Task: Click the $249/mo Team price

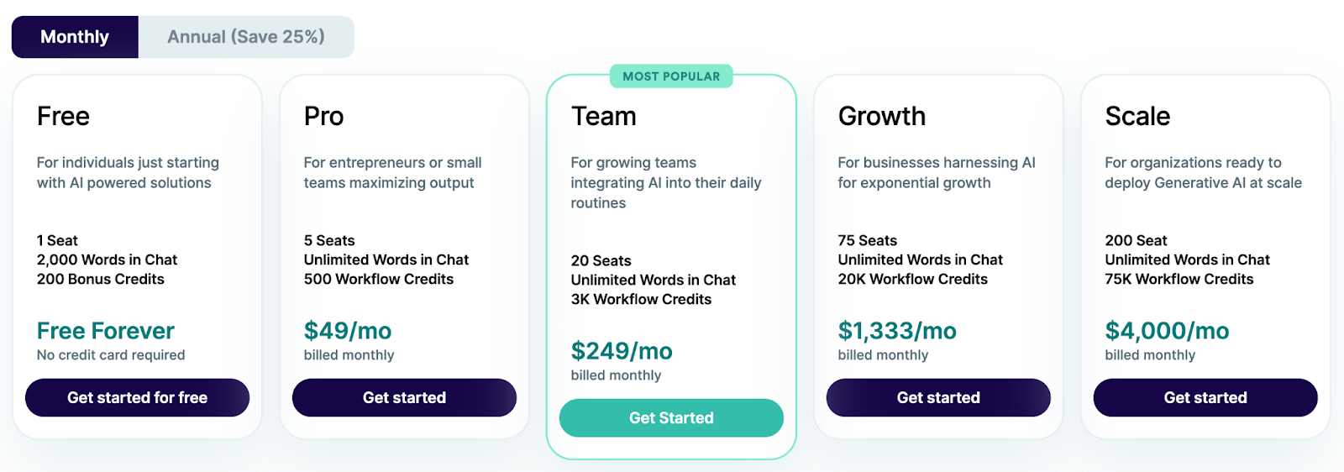Action: pos(622,351)
